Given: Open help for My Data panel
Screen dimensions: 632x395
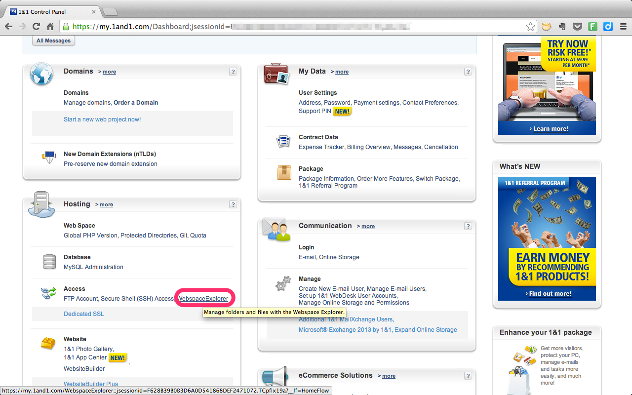Looking at the screenshot, I should [468, 72].
